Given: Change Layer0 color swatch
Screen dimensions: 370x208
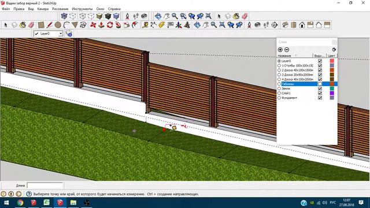Looking at the screenshot, I should 332,61.
